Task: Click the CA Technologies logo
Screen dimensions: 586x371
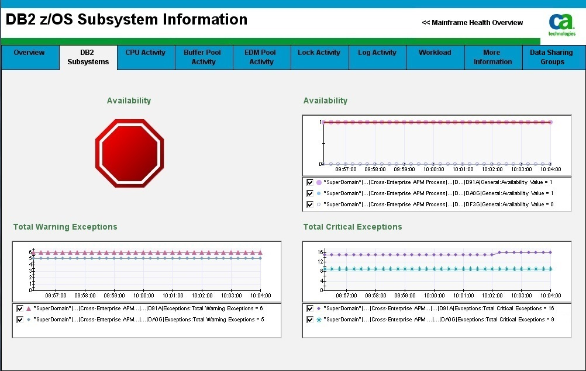Action: click(x=561, y=25)
